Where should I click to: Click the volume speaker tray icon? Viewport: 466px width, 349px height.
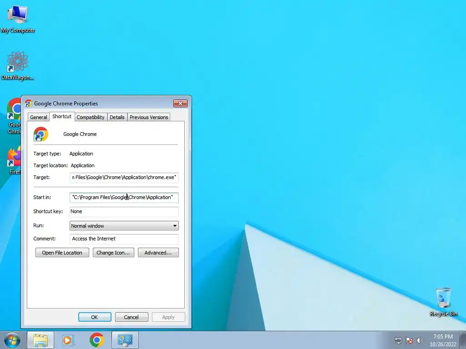point(420,340)
